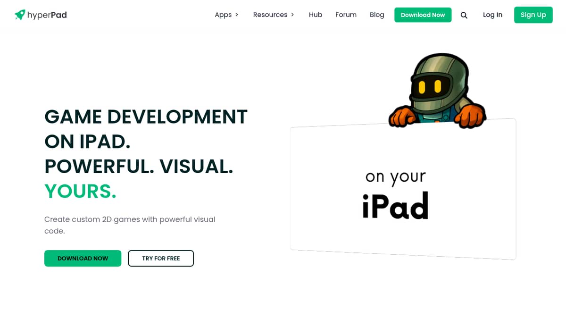Expand the Resources dropdown menu
566x318 pixels.
(274, 15)
